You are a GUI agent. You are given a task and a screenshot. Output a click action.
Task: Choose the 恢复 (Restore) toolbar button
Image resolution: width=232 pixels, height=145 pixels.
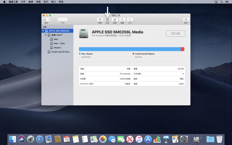[x=122, y=20]
